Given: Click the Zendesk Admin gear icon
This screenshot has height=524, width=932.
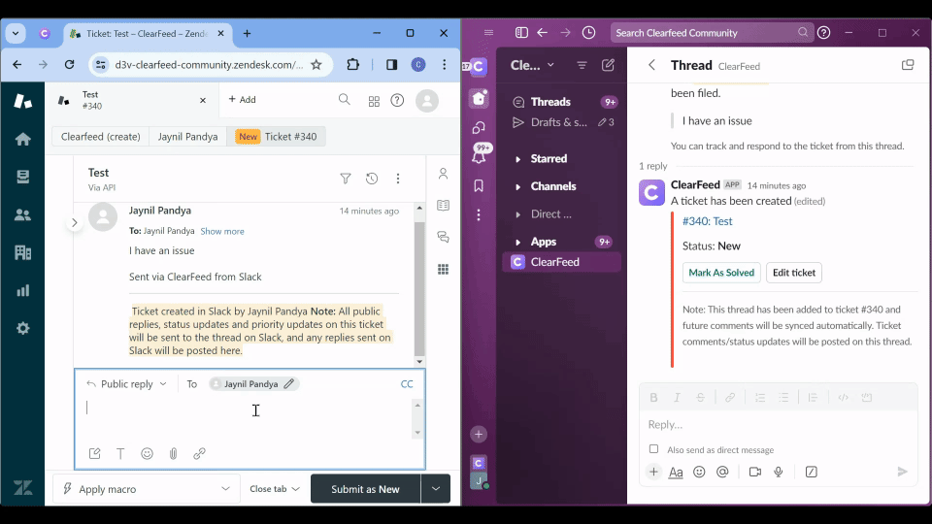Looking at the screenshot, I should [x=23, y=328].
